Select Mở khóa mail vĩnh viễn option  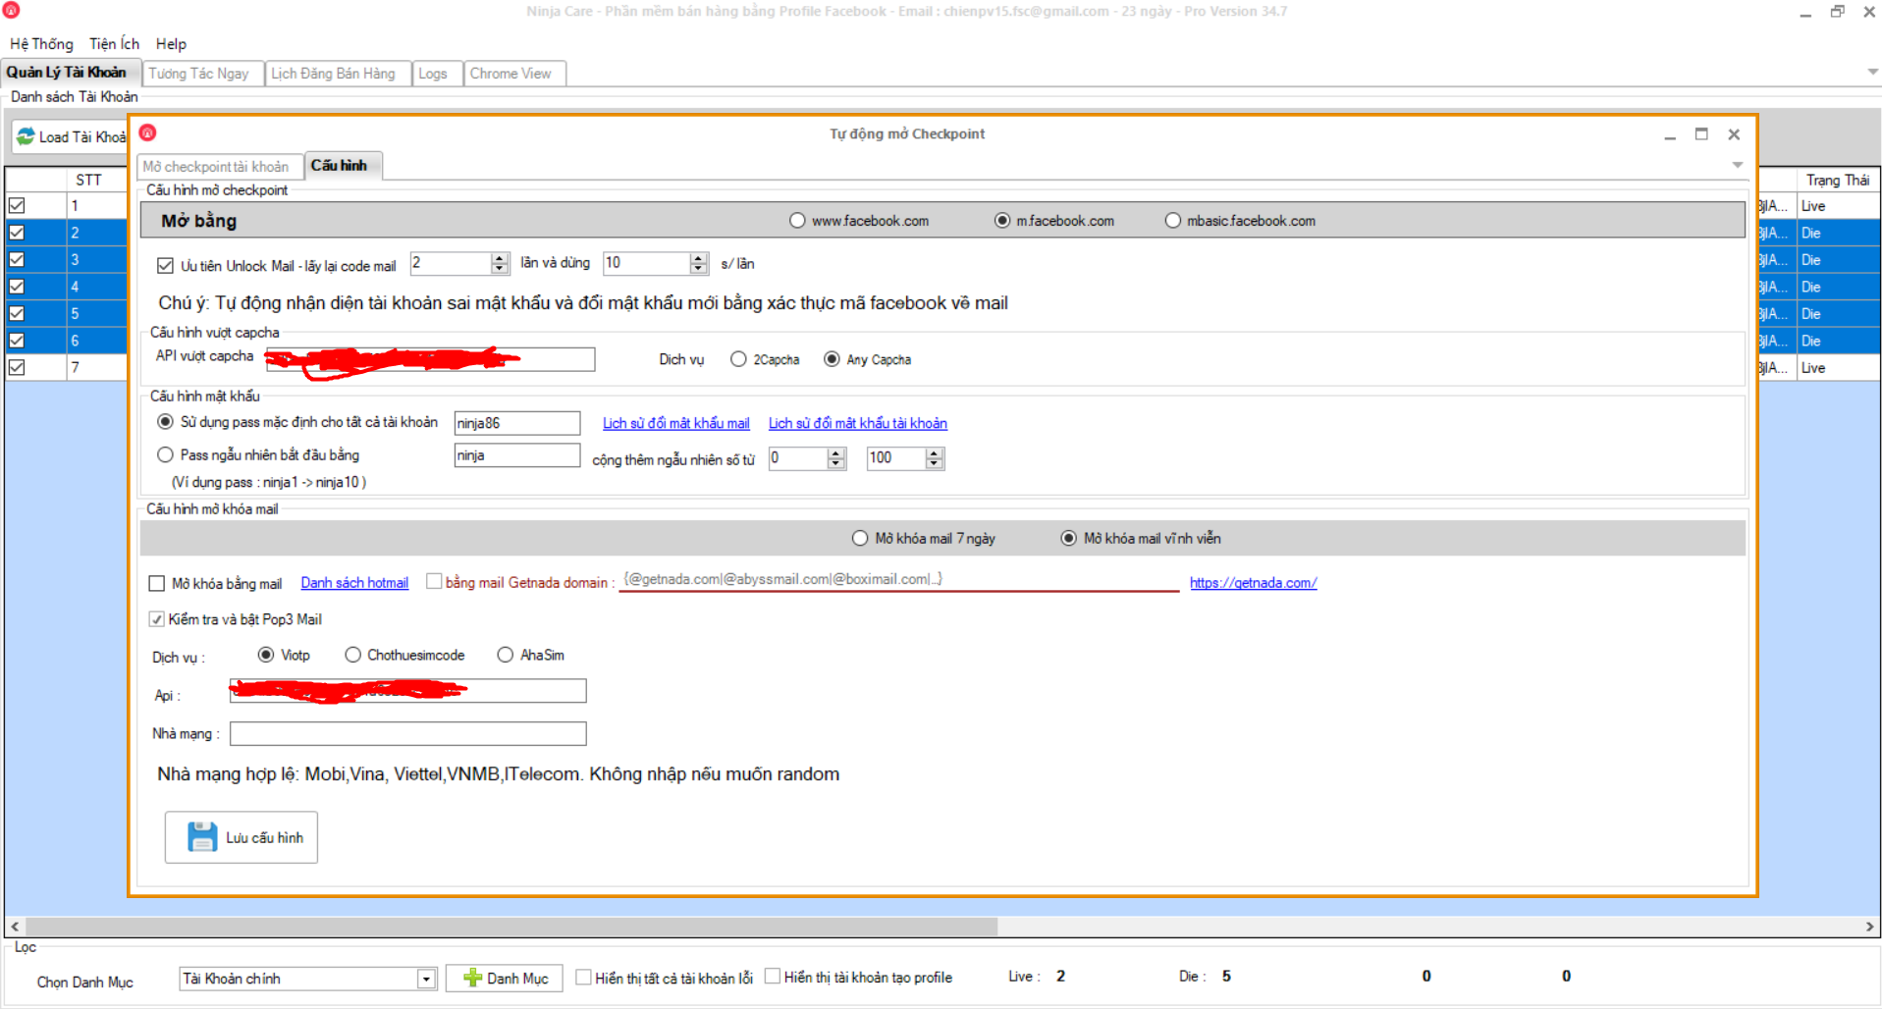1068,538
